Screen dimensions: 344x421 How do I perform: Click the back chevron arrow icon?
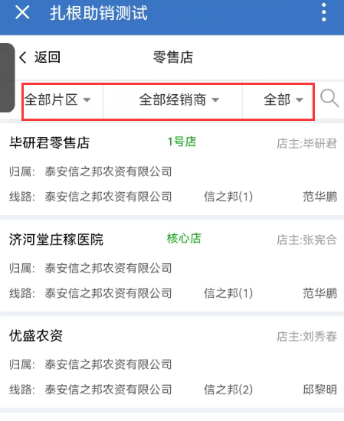(x=23, y=57)
